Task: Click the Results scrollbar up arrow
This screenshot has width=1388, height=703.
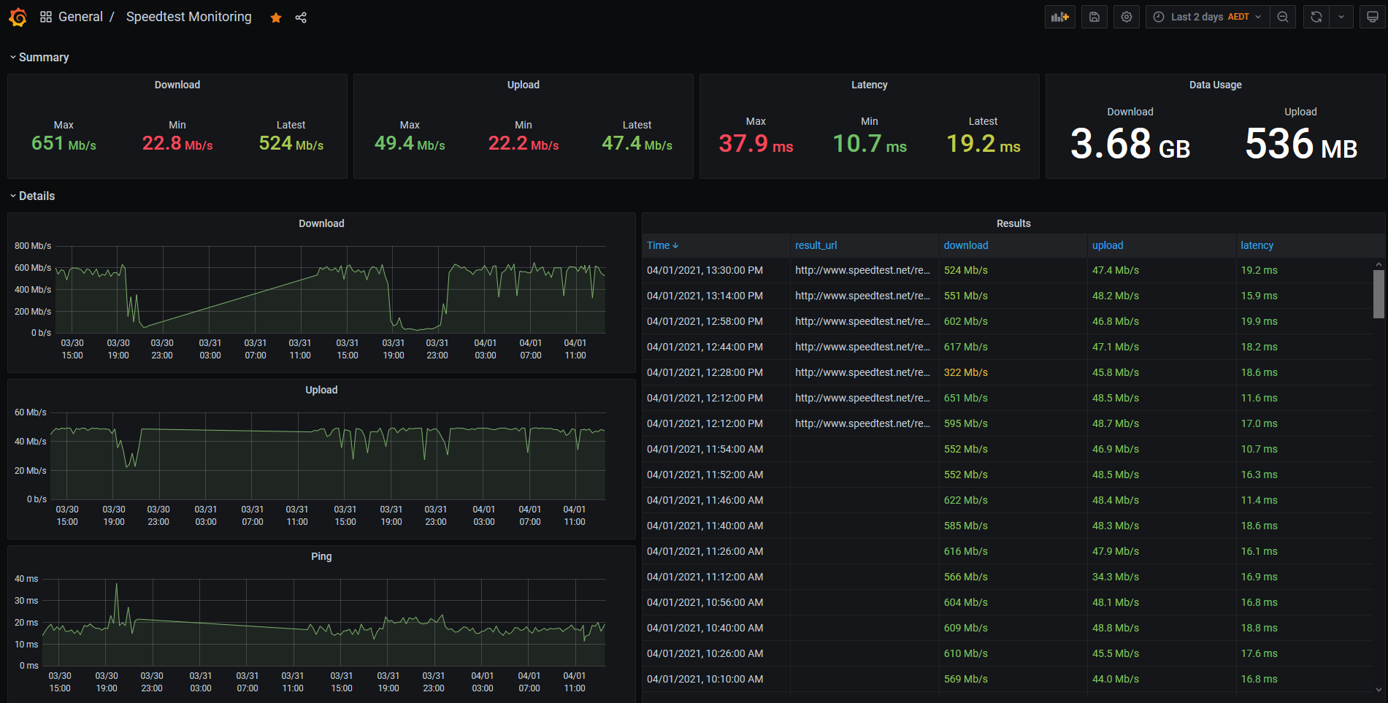Action: [1379, 264]
